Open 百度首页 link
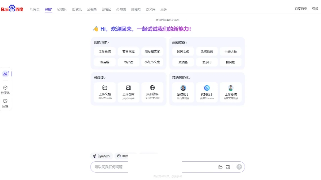The image size is (321, 180). click(x=301, y=9)
